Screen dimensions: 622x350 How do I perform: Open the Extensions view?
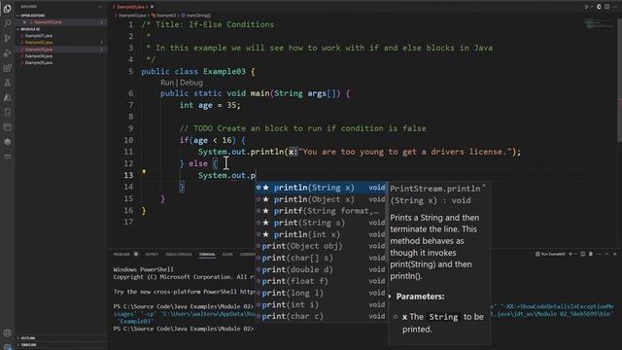click(x=7, y=68)
